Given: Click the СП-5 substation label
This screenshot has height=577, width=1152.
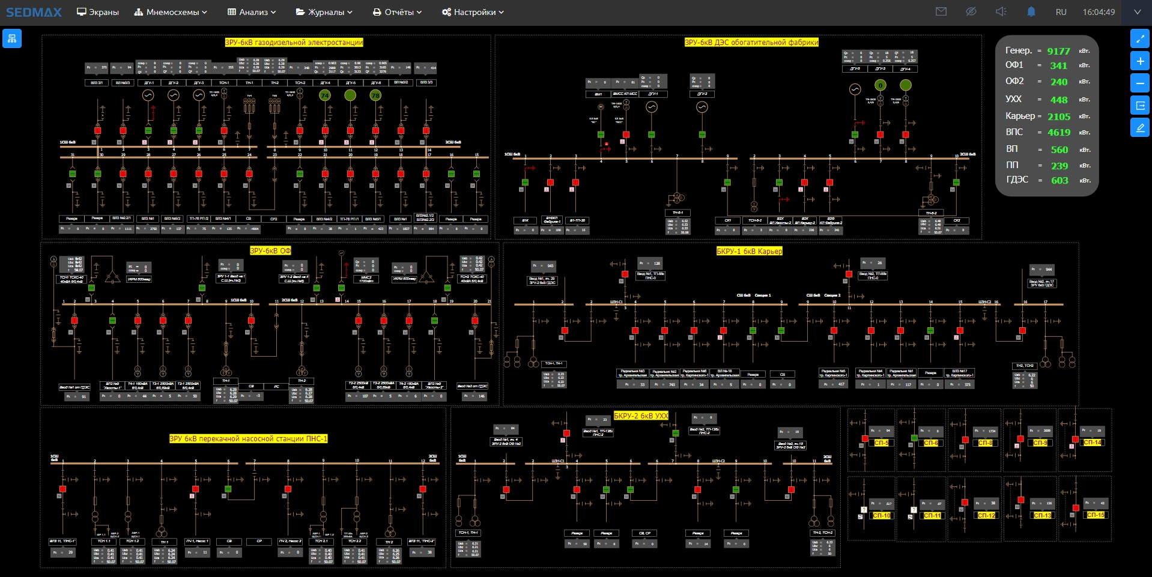Looking at the screenshot, I should pos(881,443).
